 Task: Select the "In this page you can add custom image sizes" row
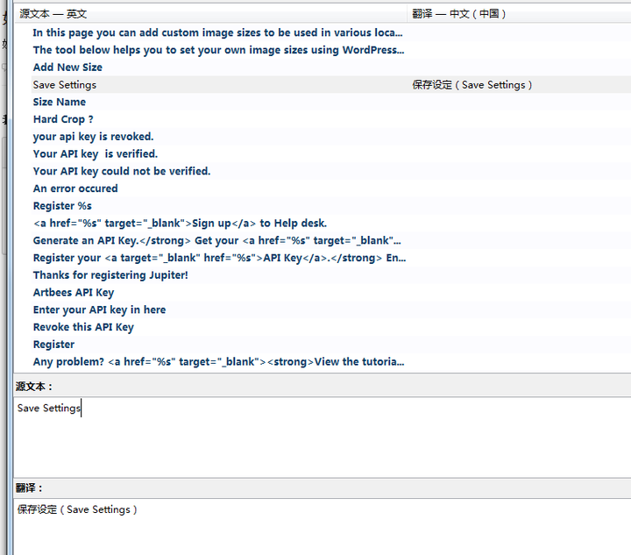coord(218,32)
